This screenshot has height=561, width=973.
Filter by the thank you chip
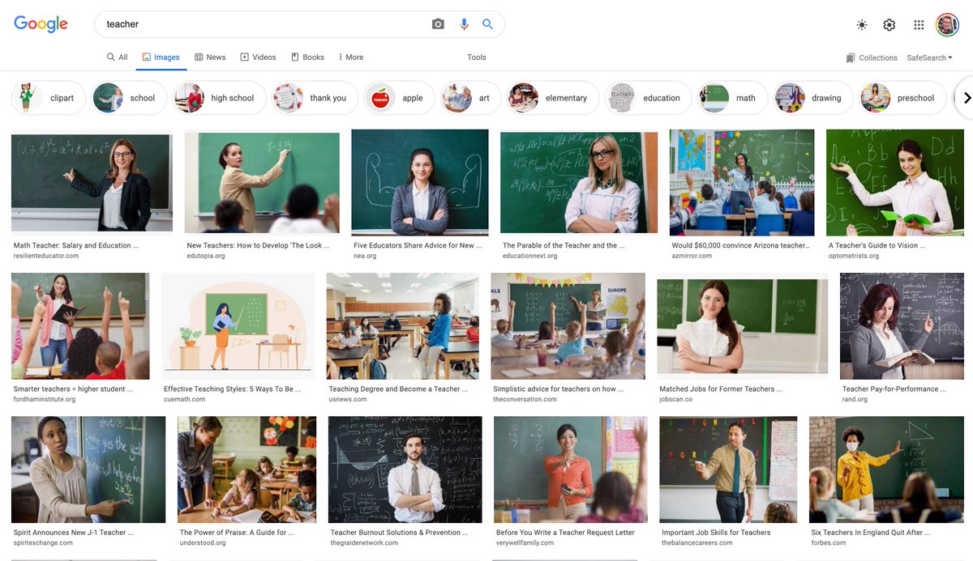[315, 98]
